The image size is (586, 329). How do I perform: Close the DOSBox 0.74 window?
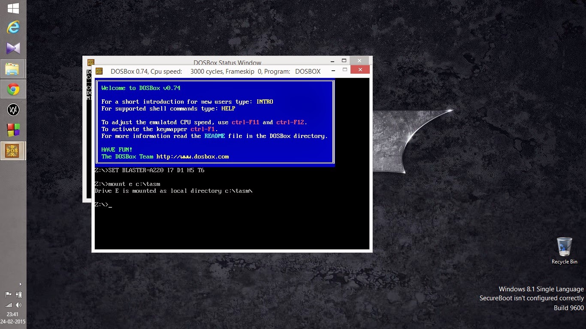pyautogui.click(x=360, y=69)
